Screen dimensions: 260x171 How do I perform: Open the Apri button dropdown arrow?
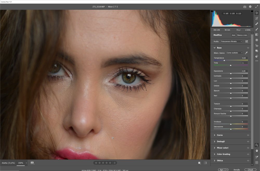point(227,170)
